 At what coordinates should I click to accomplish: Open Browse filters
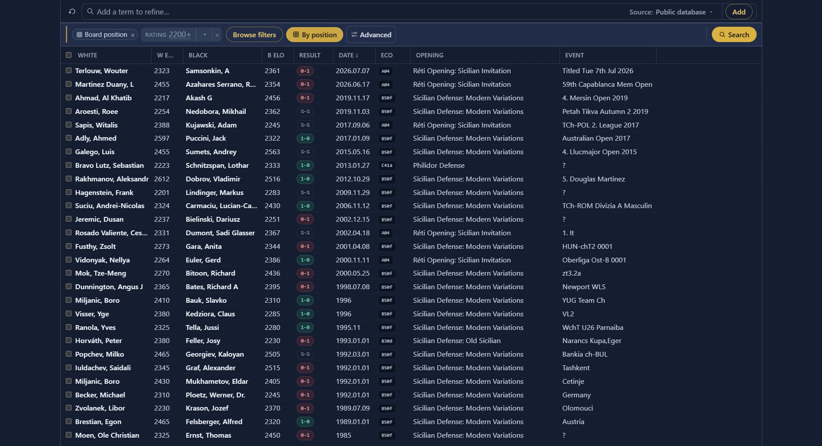coord(255,35)
